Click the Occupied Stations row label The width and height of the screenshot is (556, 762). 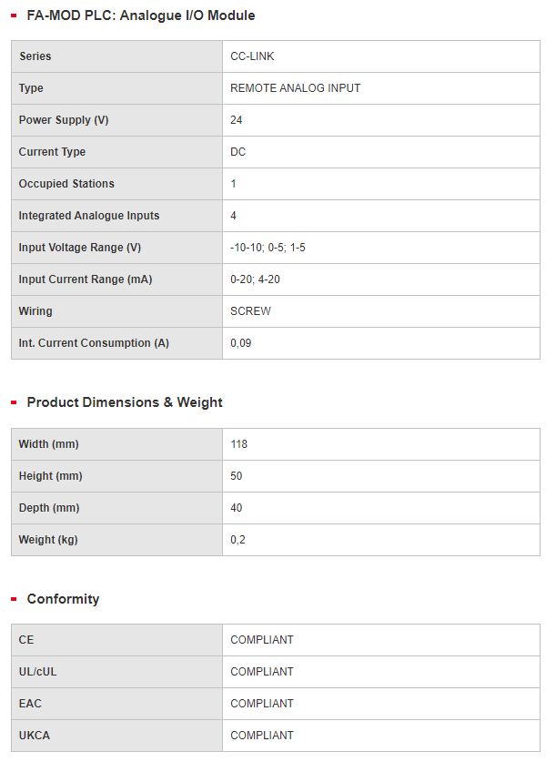click(66, 184)
